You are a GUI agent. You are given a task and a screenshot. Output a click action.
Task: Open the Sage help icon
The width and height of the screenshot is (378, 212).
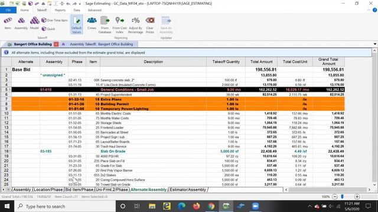(374, 10)
